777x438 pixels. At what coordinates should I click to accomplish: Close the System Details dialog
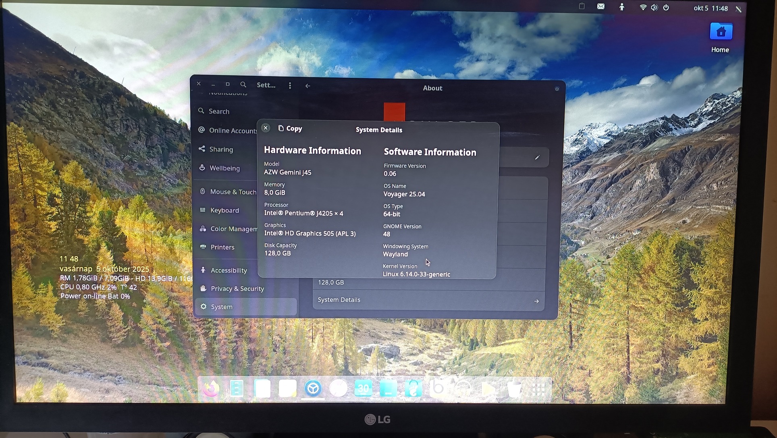(266, 128)
